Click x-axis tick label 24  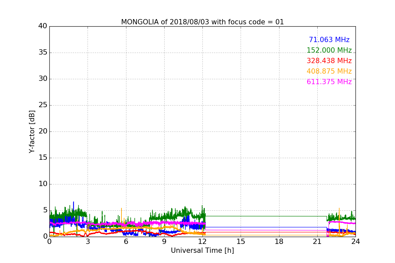coord(355,241)
